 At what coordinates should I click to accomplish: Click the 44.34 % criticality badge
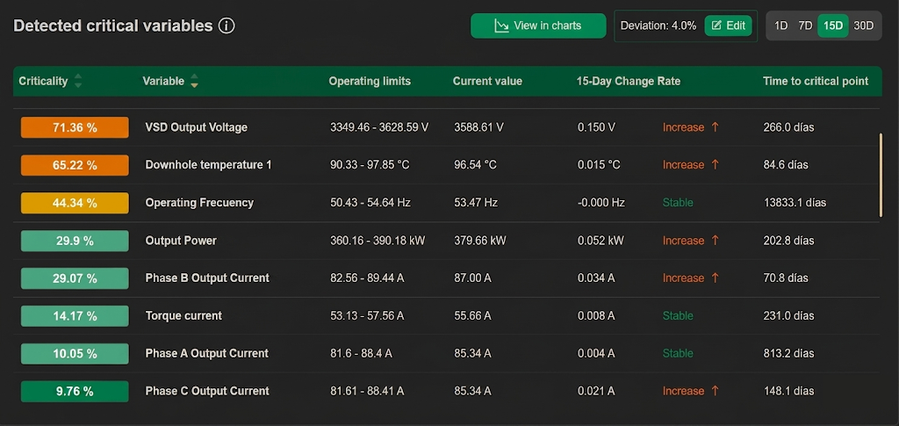coord(75,203)
